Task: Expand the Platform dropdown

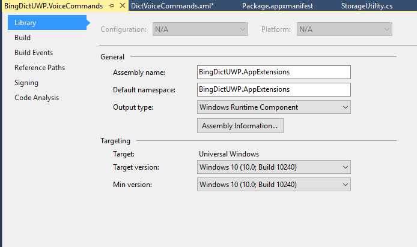Action: point(344,29)
